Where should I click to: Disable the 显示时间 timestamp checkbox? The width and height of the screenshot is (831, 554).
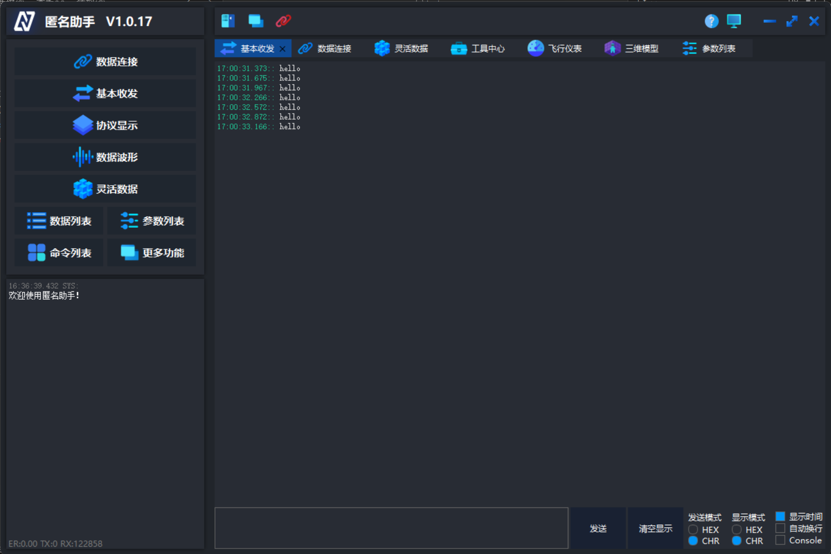click(781, 516)
